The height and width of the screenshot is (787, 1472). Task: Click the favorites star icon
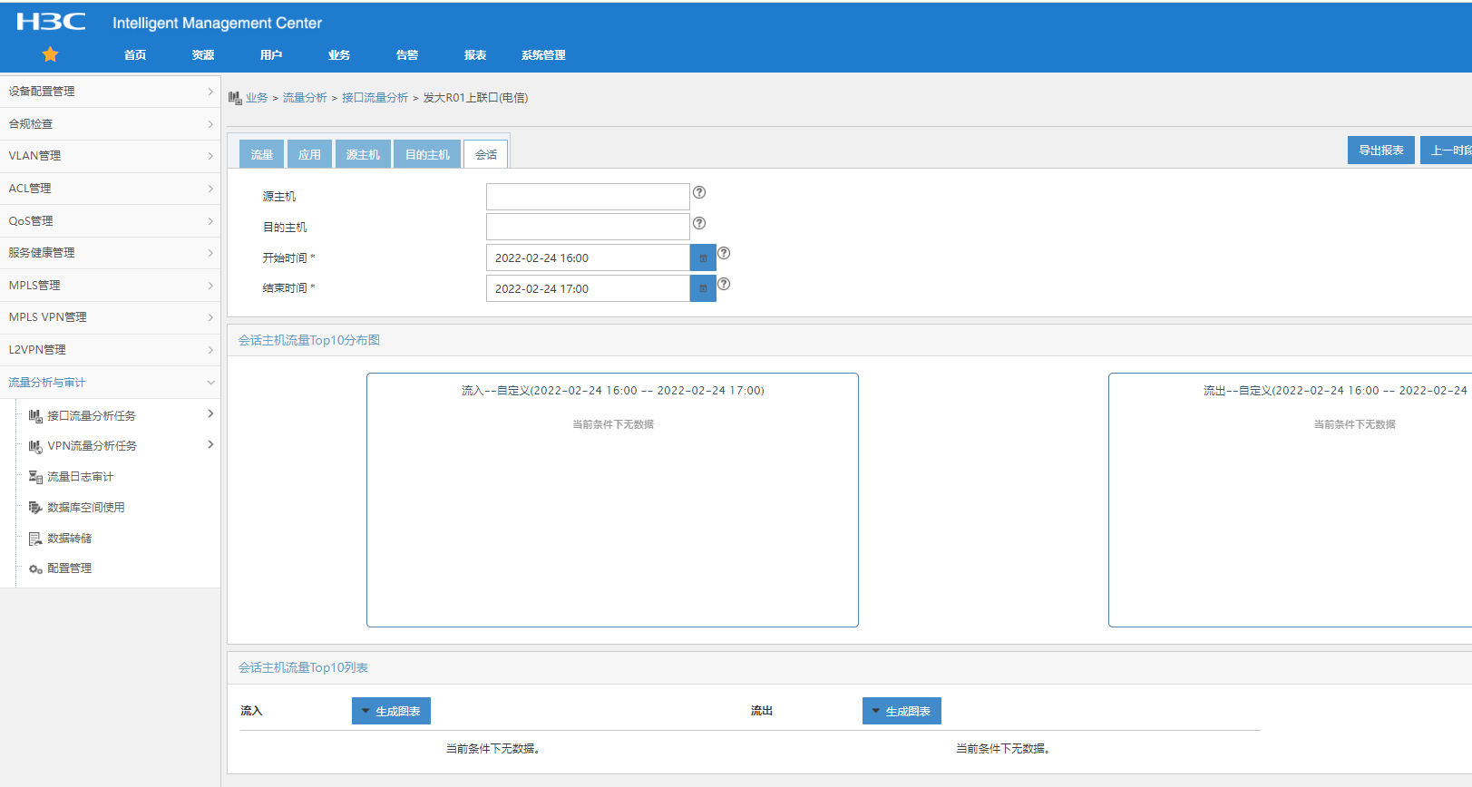50,54
